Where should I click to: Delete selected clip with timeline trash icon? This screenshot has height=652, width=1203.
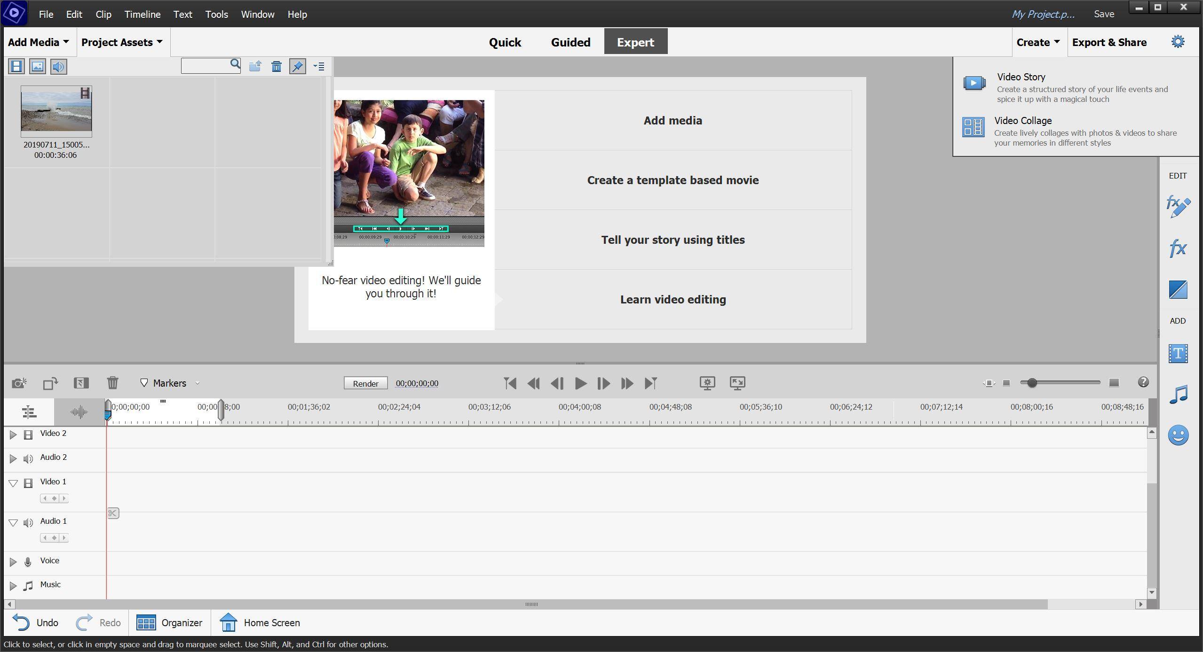(112, 383)
